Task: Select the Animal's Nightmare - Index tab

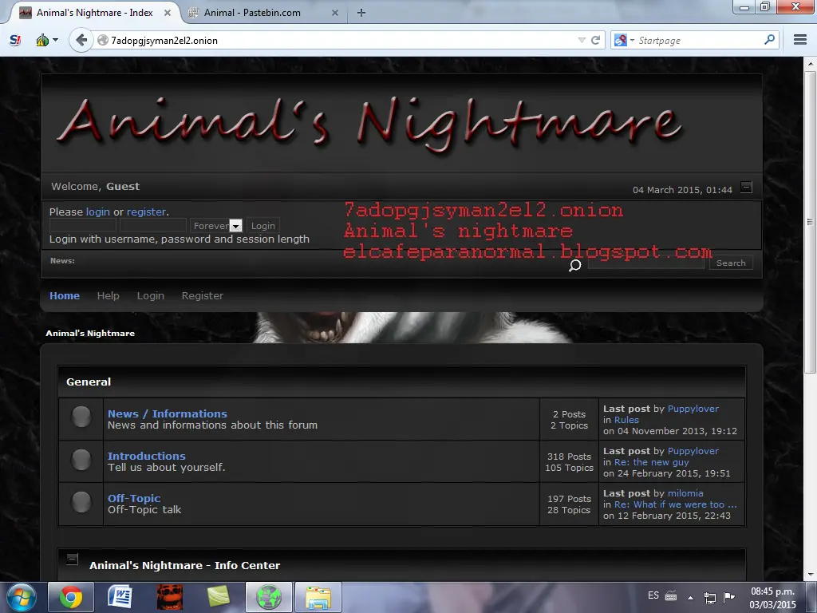Action: click(x=94, y=13)
